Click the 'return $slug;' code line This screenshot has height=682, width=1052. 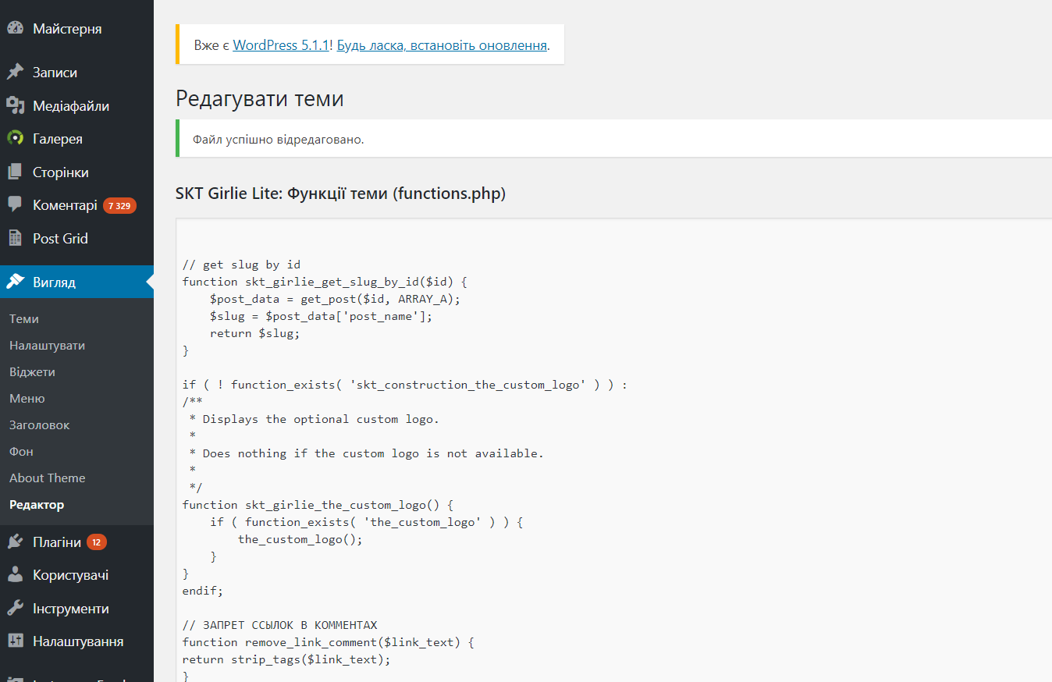coord(254,333)
